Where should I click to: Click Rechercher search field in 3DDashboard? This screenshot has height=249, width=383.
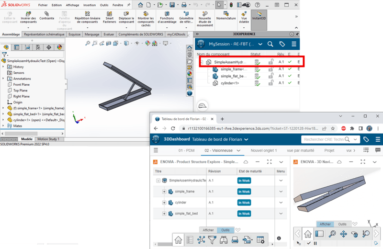[324, 139]
